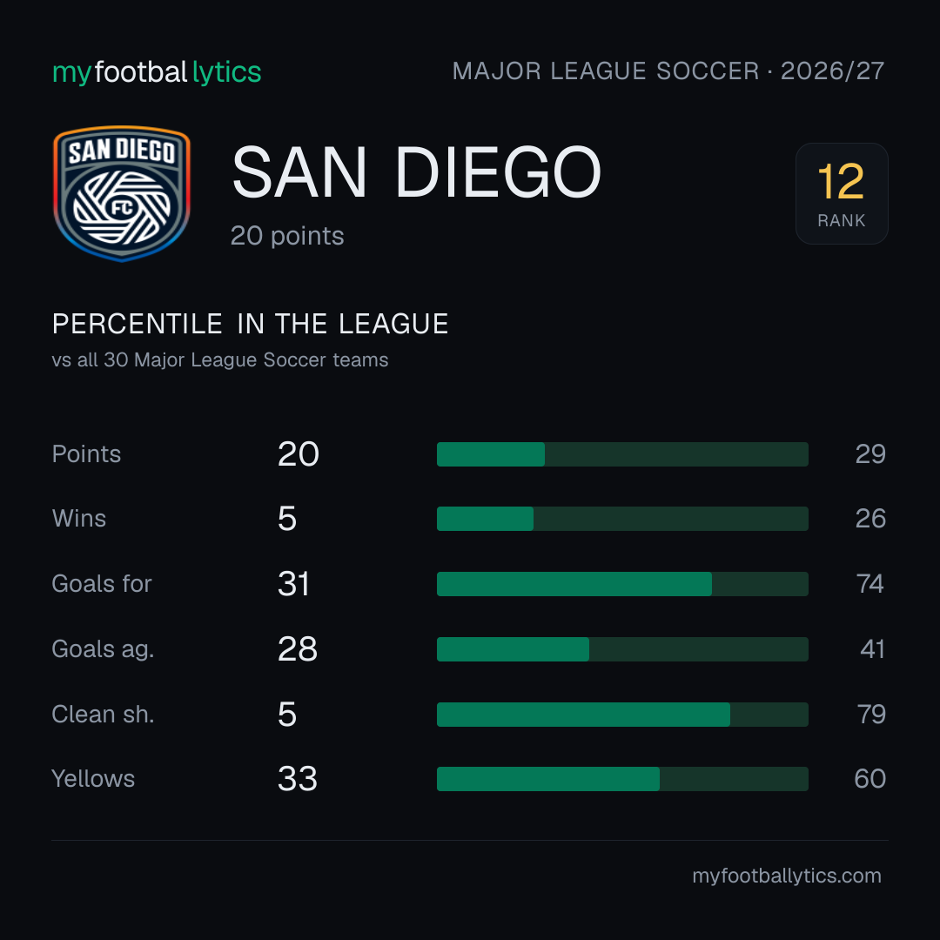Viewport: 940px width, 940px height.
Task: Select the Clean sh. percentile number 79
Action: pos(871,714)
